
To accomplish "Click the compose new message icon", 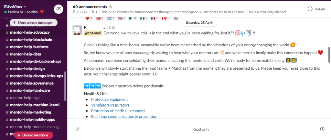I will [59, 9].
